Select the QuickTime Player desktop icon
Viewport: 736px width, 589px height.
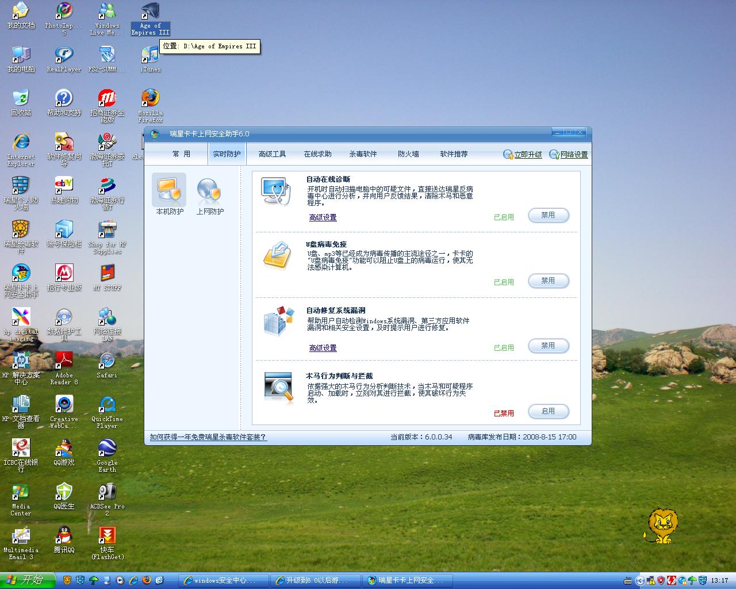tap(107, 412)
